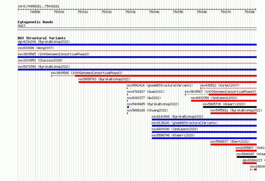Viewport: 265px width, 181px height.
Task: Open esv3609566 (1000GenomesConsortiumPhase3) variant
Action: point(87,73)
